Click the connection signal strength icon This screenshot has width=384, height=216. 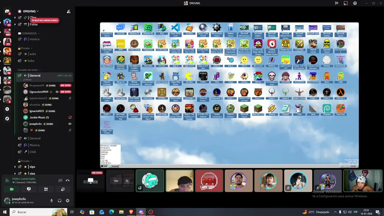(x=7, y=181)
